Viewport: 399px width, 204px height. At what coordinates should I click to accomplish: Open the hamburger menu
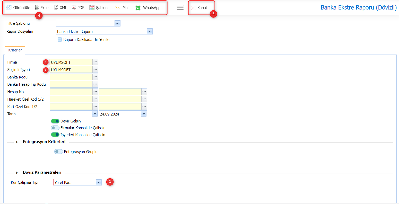coord(180,8)
